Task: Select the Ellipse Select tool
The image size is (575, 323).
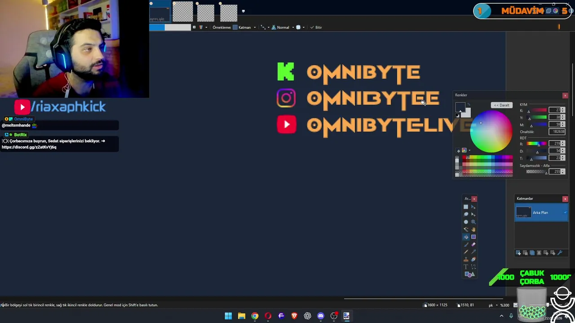Action: [x=466, y=222]
